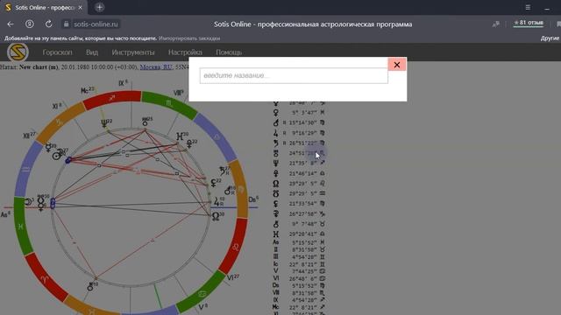Image resolution: width=561 pixels, height=315 pixels.
Task: Click Импортировать закладки link
Action: point(189,38)
